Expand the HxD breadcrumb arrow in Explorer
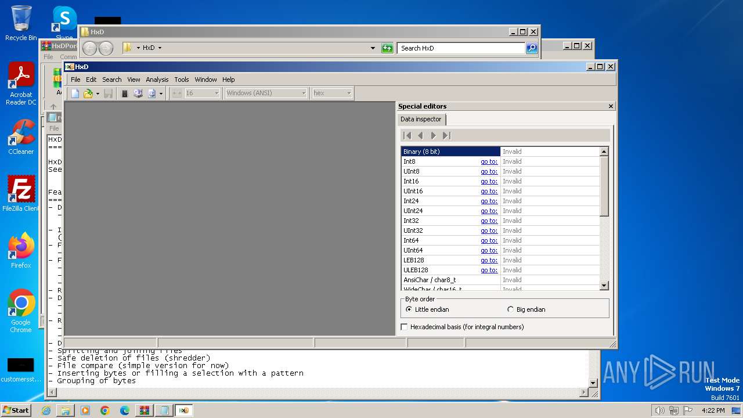The height and width of the screenshot is (418, 743). (160, 48)
